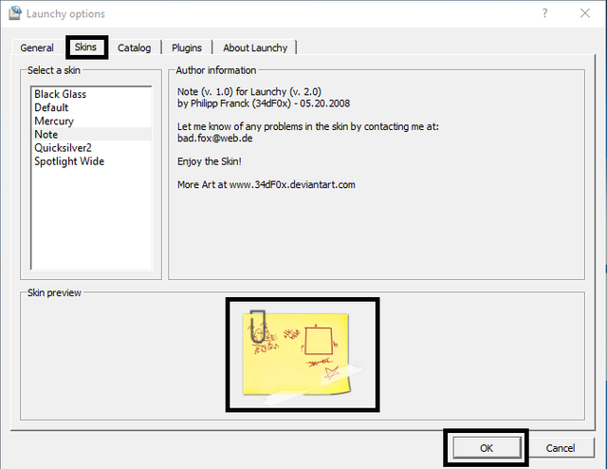Choose the Quicksilver2 skin

click(x=91, y=148)
